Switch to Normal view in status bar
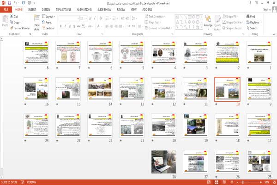This screenshot has width=277, height=185. point(209,182)
